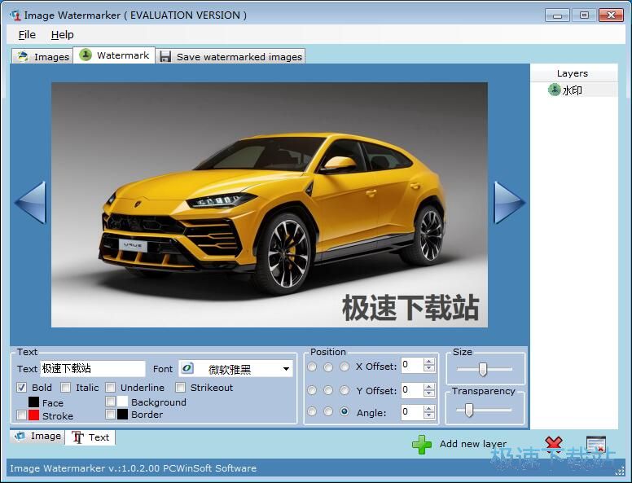Image resolution: width=632 pixels, height=483 pixels.
Task: Open the Font dropdown list
Action: coord(286,369)
